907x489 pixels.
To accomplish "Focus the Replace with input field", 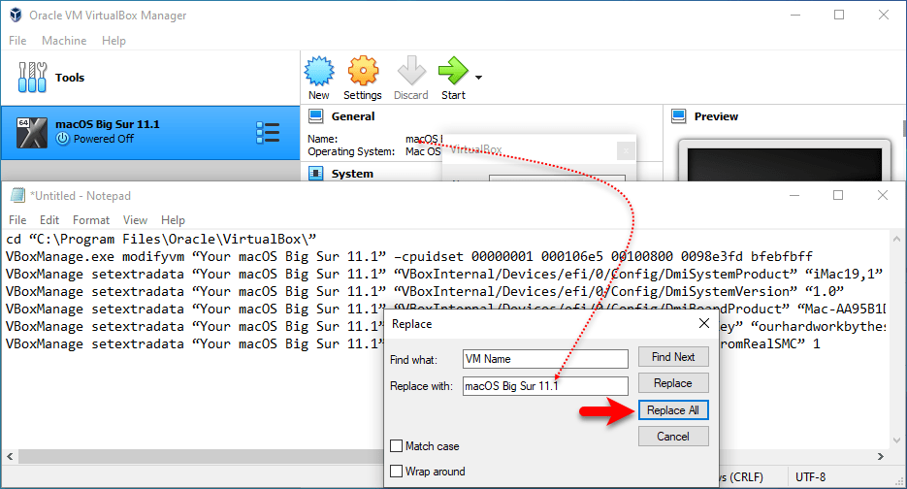I will [x=545, y=386].
